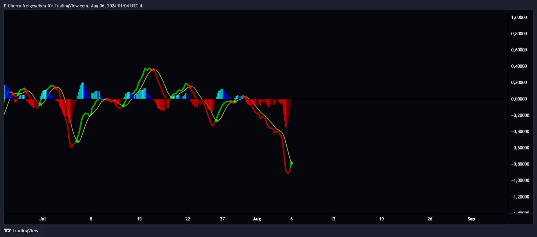This screenshot has width=537, height=237.
Task: Select the 15 date label on the time axis
Action: click(x=139, y=219)
